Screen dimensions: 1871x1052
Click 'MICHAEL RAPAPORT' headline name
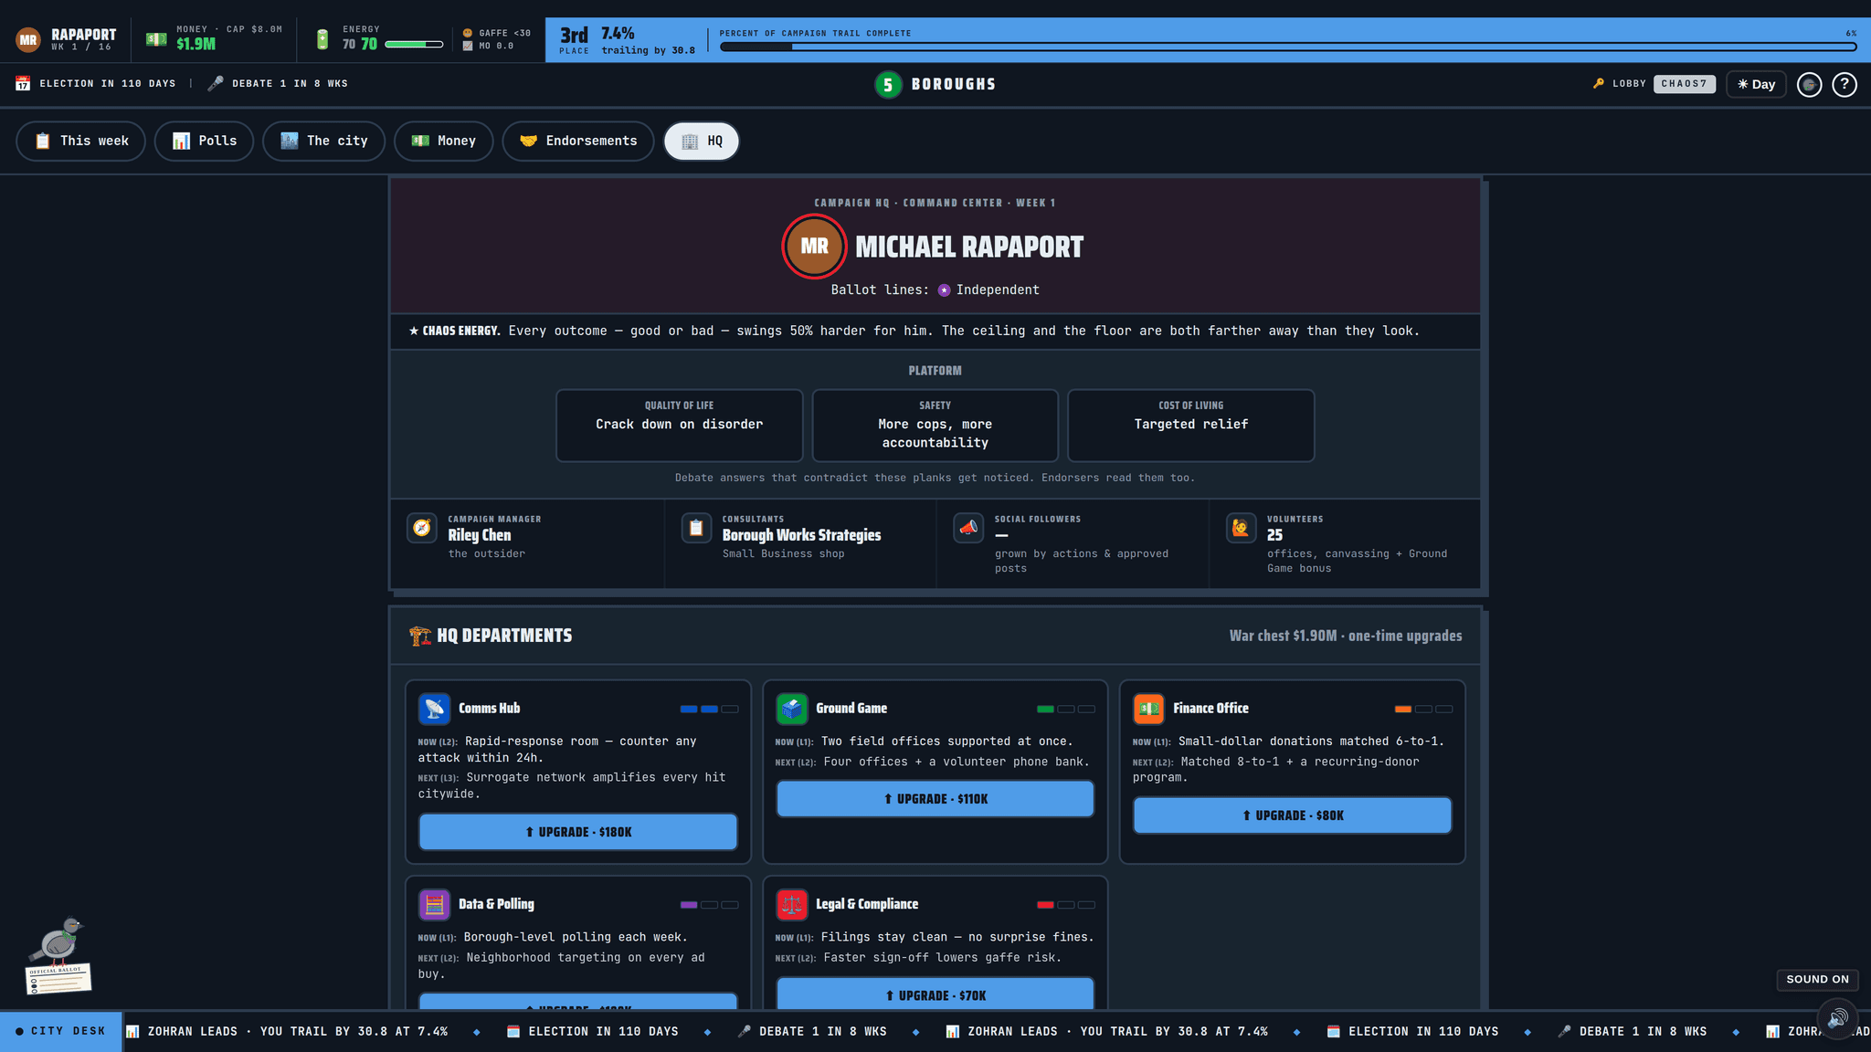pyautogui.click(x=968, y=247)
